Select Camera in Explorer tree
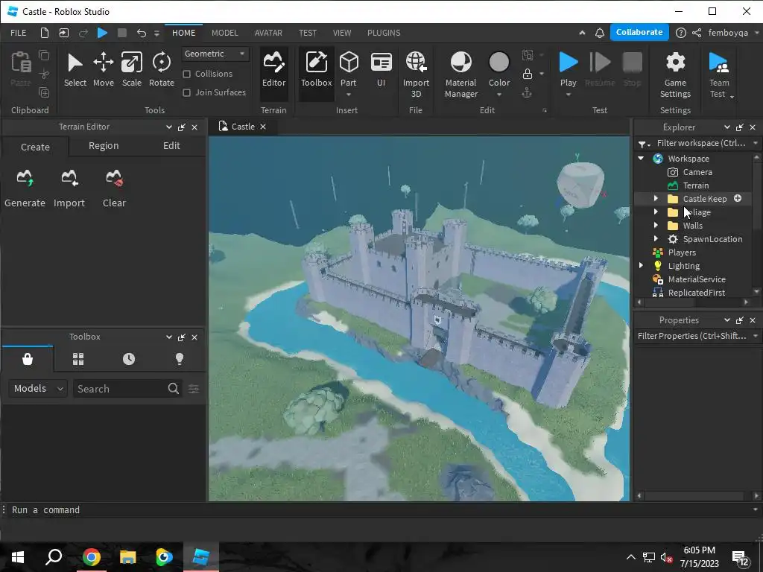This screenshot has width=763, height=572. pos(697,172)
